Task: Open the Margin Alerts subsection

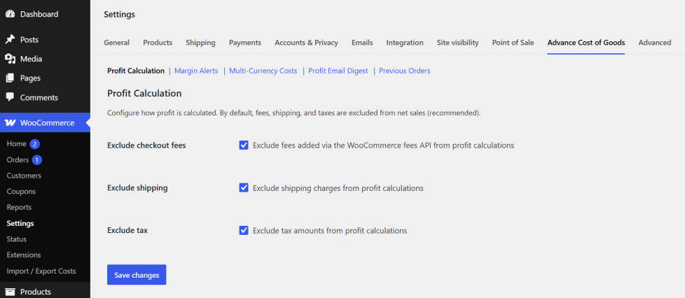Action: point(196,71)
